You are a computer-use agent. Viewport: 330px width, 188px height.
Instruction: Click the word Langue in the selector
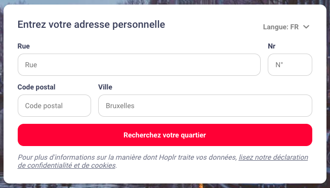click(x=275, y=27)
